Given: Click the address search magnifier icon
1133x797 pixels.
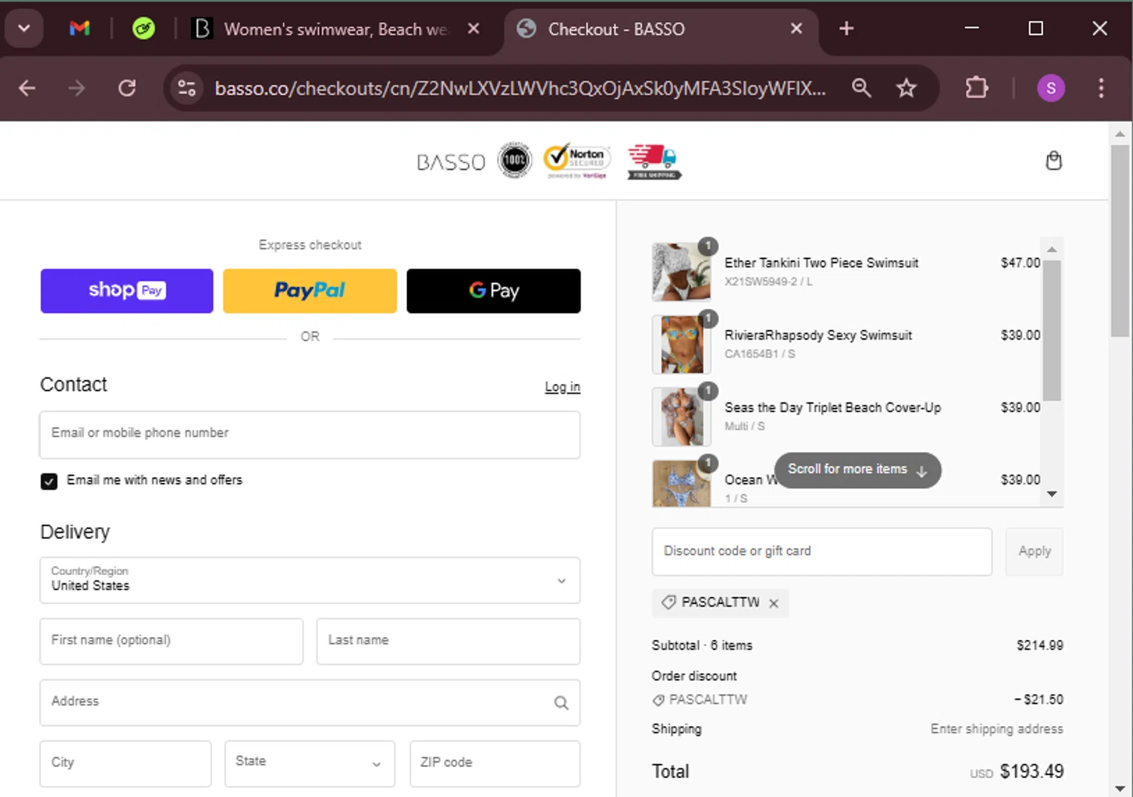Looking at the screenshot, I should coord(561,703).
